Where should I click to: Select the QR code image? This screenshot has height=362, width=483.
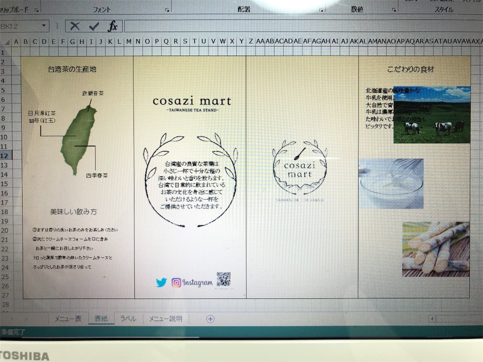pyautogui.click(x=224, y=279)
